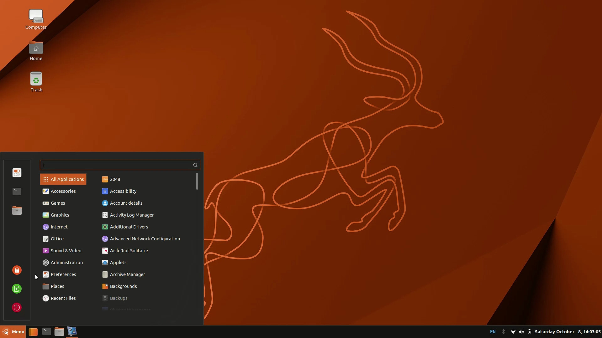The height and width of the screenshot is (338, 602).
Task: Open the Sound & Video category
Action: (x=66, y=250)
